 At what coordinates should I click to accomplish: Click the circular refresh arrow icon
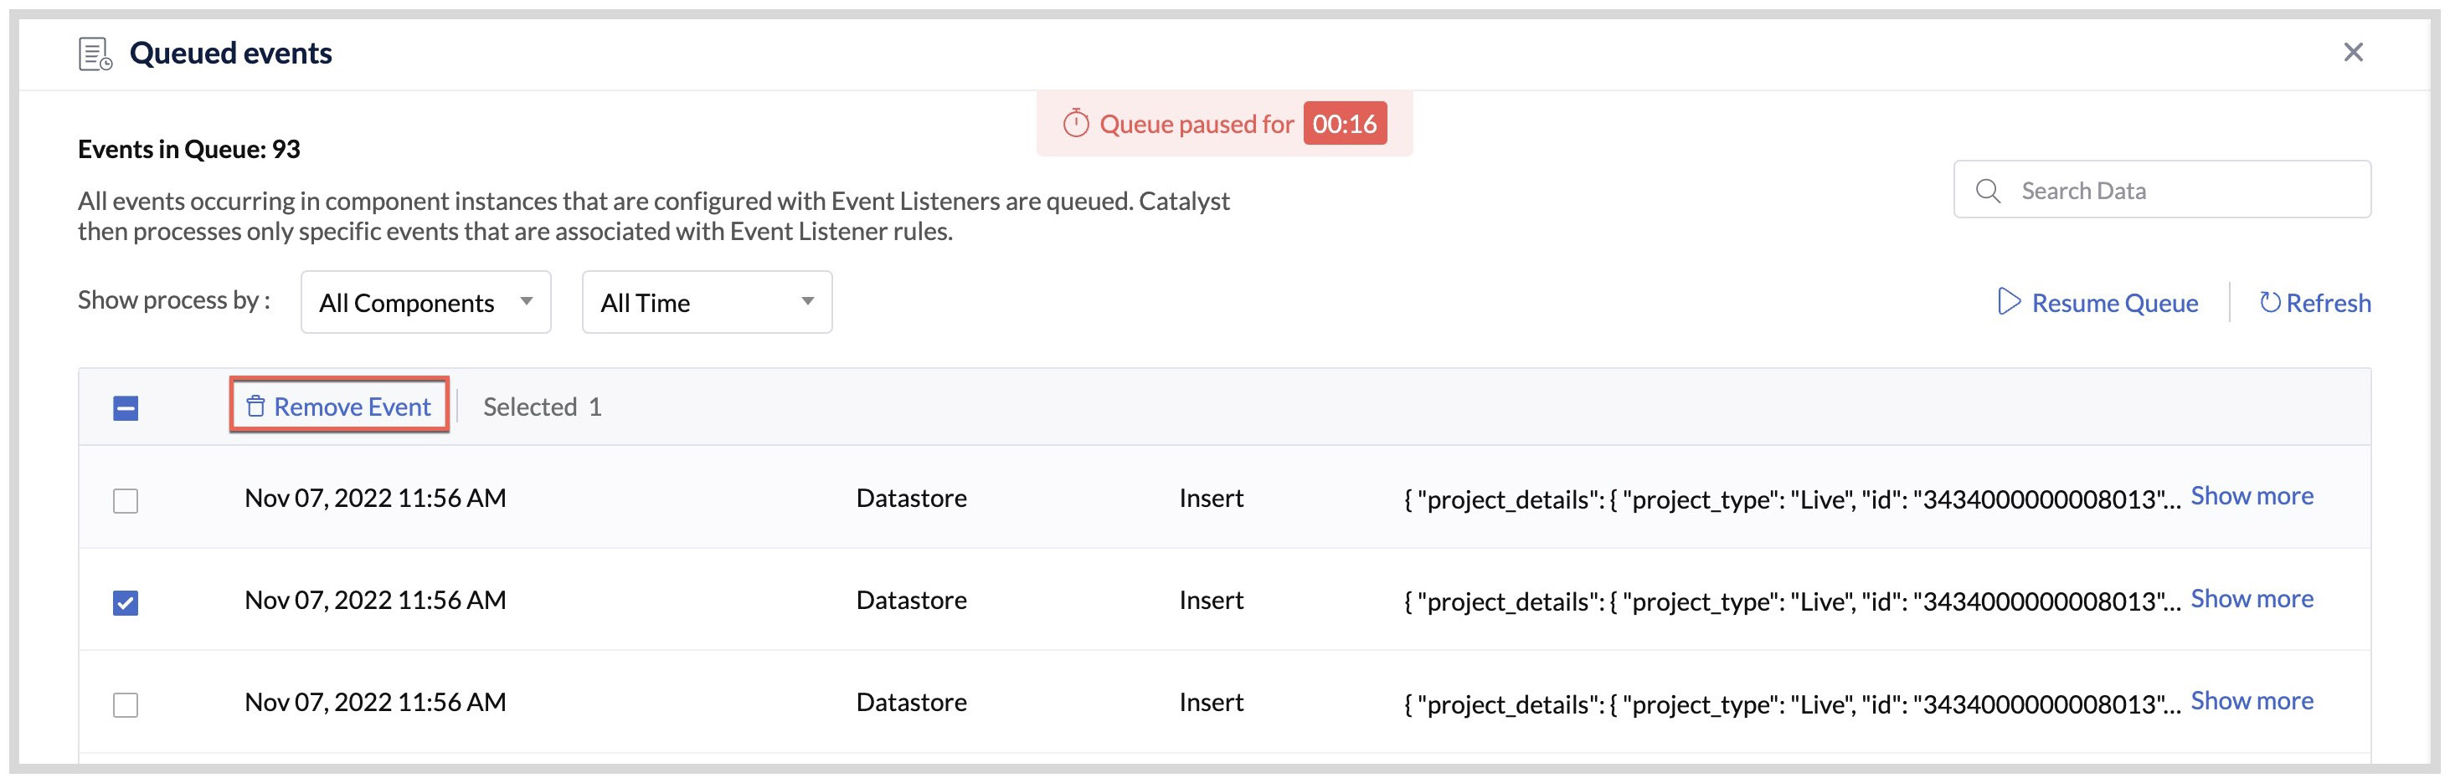pos(2269,302)
